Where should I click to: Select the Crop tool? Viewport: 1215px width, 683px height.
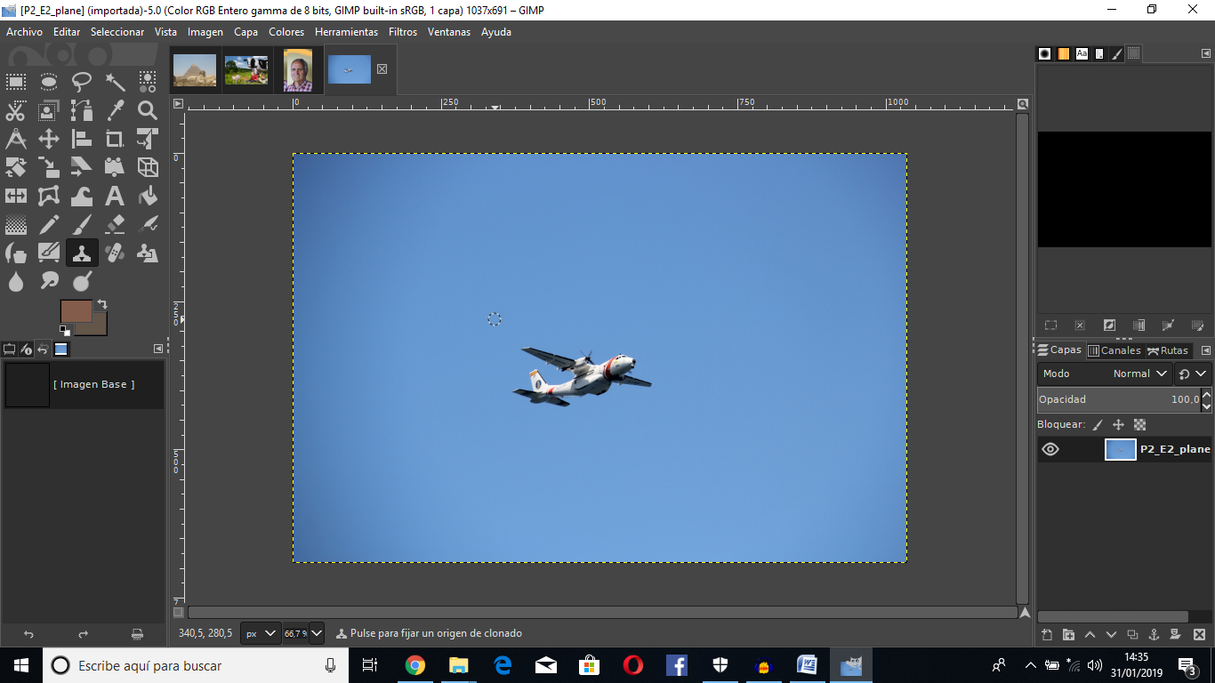(115, 140)
